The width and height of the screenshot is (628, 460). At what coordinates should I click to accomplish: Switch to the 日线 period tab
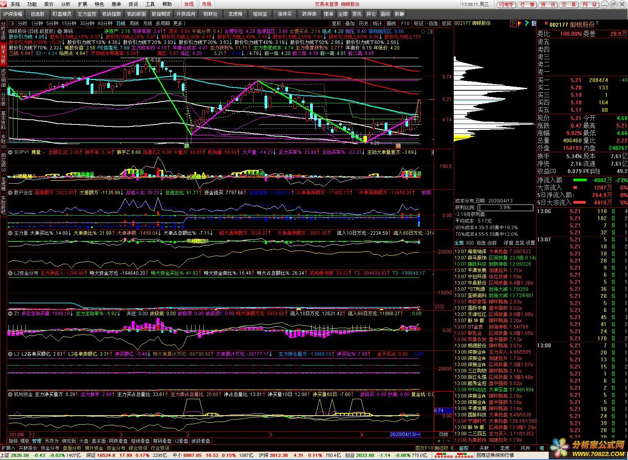point(121,24)
